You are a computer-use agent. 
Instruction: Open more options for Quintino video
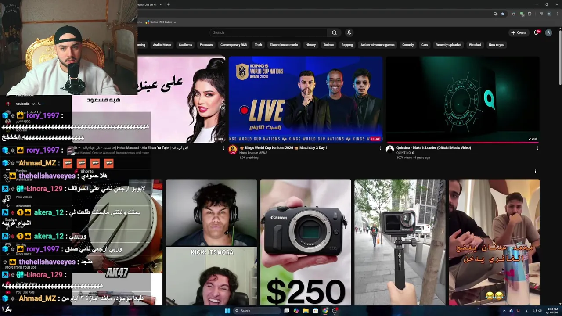(x=537, y=148)
